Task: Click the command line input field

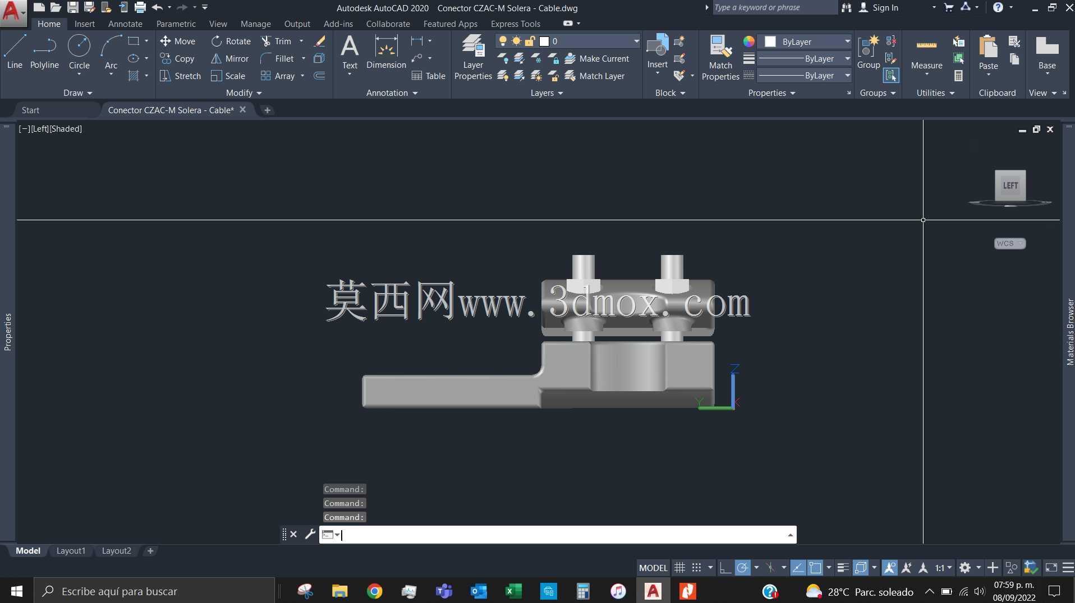Action: (558, 534)
